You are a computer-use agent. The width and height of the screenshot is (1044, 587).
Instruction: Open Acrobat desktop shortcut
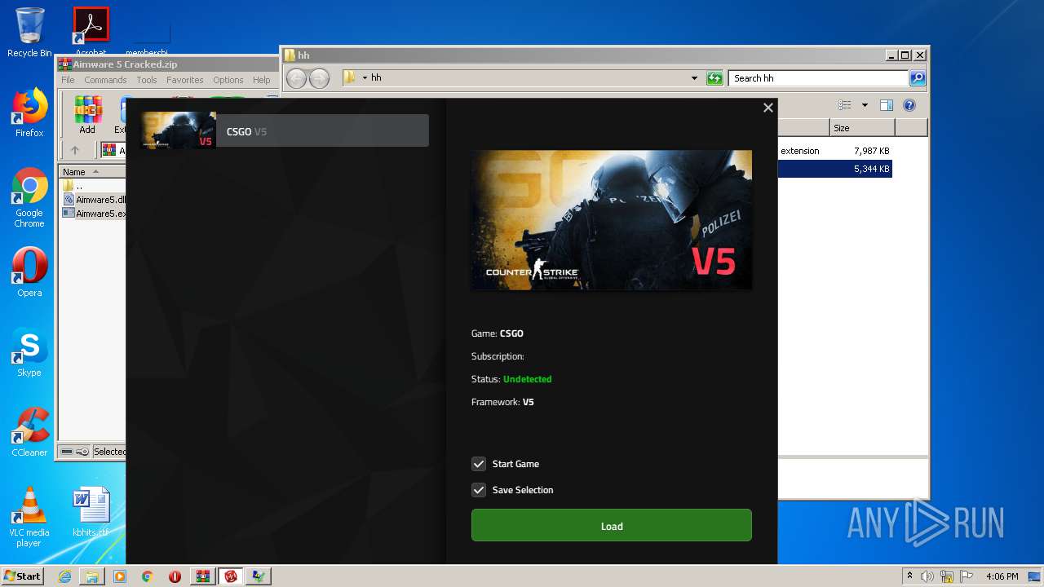coord(91,33)
